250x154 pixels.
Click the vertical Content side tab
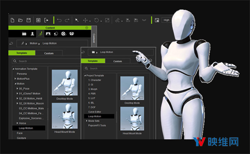coord(94,38)
